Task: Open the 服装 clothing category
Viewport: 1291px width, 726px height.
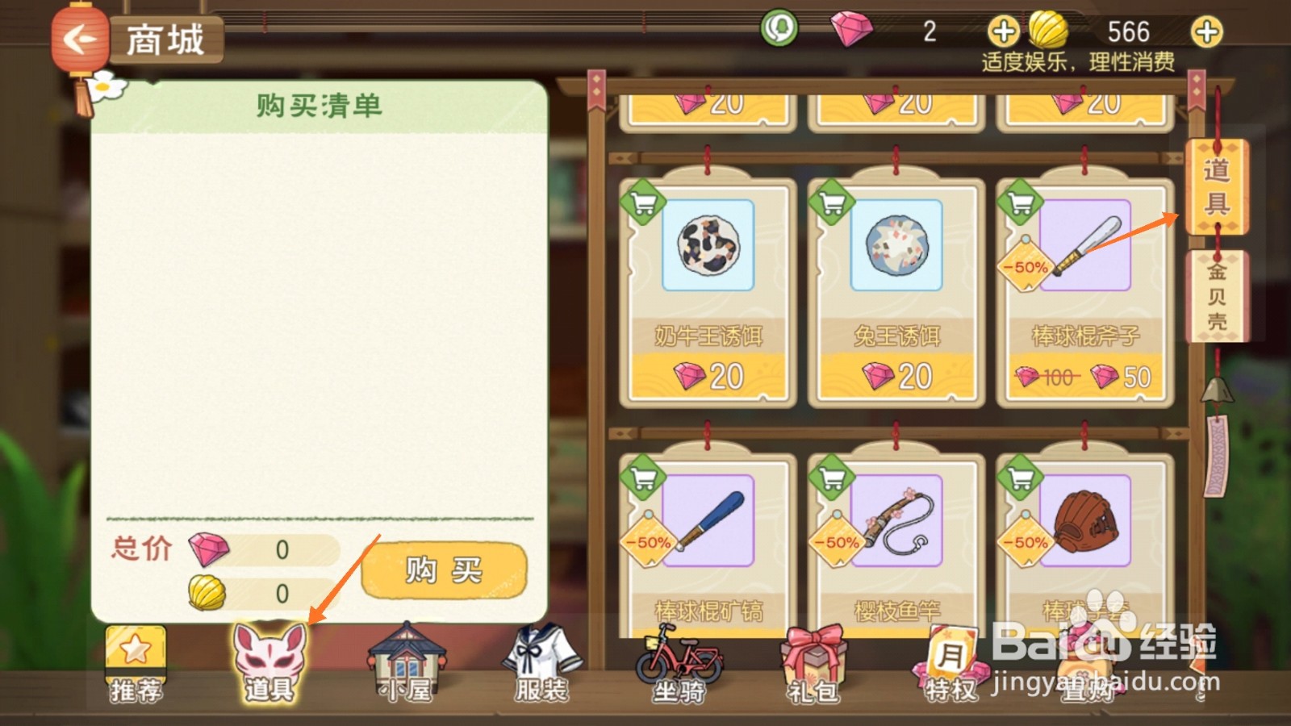Action: (541, 662)
